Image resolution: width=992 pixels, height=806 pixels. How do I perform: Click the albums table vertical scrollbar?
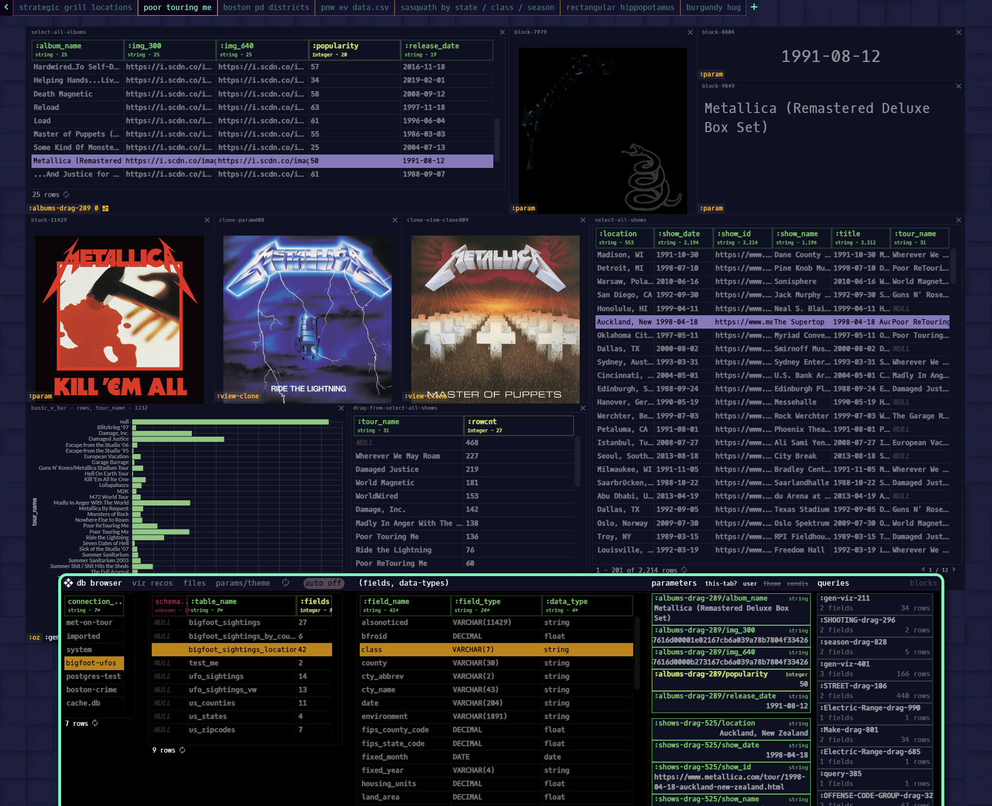[497, 140]
